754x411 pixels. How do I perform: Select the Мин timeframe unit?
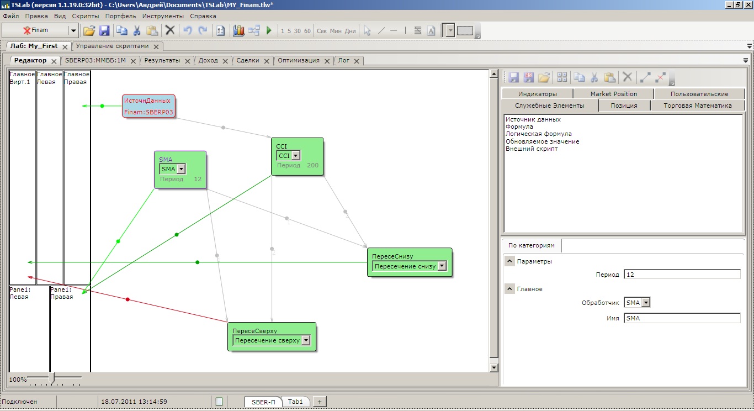[x=336, y=31]
